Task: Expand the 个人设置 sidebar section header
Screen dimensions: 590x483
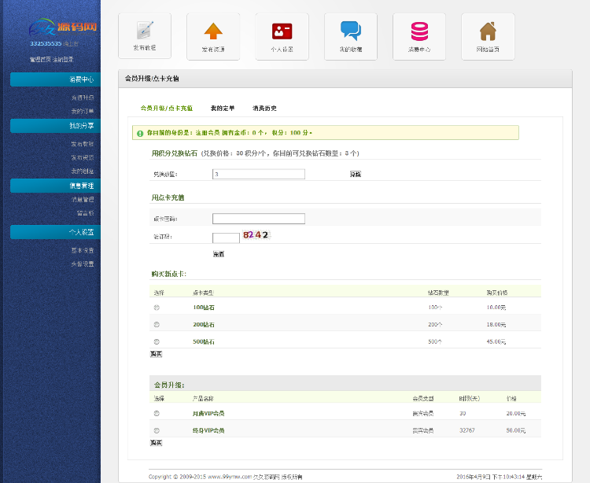Action: pyautogui.click(x=55, y=232)
